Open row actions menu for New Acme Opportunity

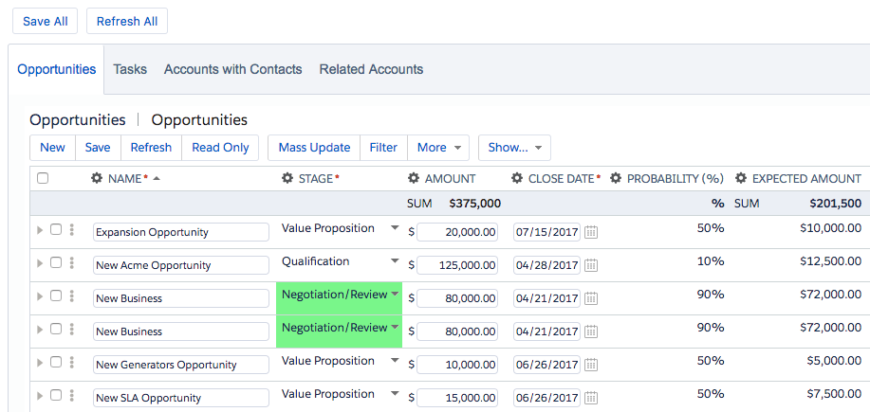coord(71,265)
